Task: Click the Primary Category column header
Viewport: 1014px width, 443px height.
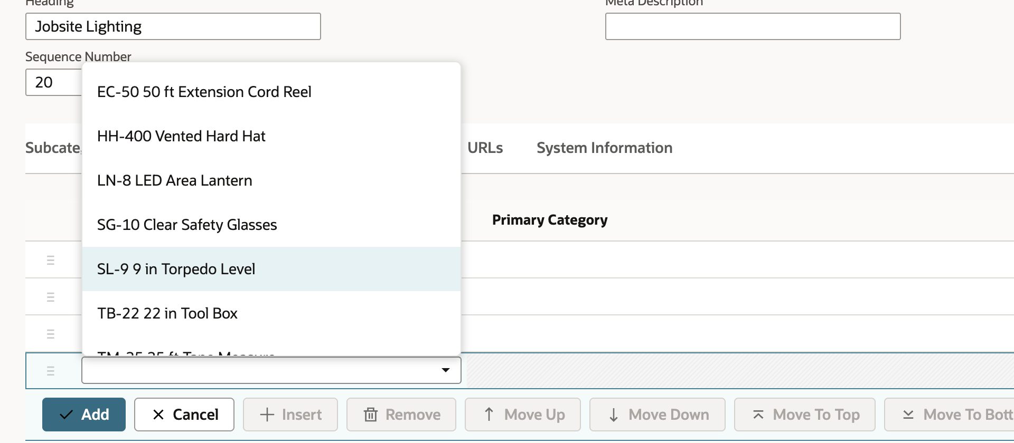Action: (x=550, y=220)
